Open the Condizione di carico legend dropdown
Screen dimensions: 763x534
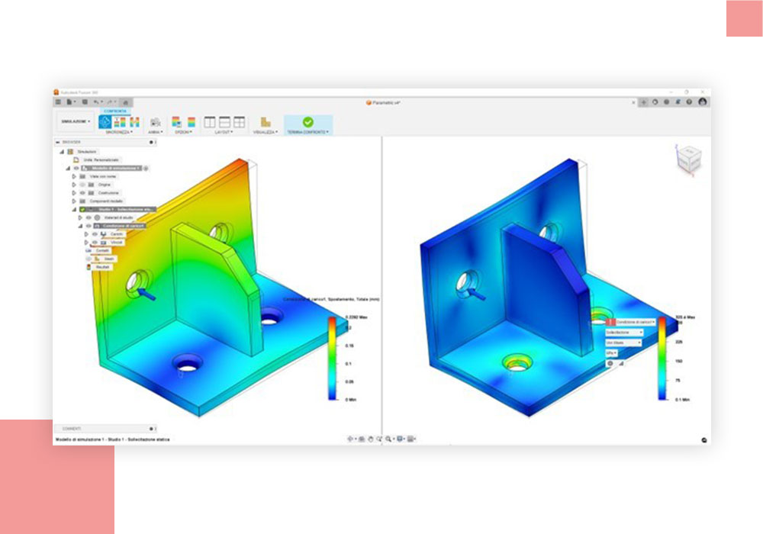635,322
